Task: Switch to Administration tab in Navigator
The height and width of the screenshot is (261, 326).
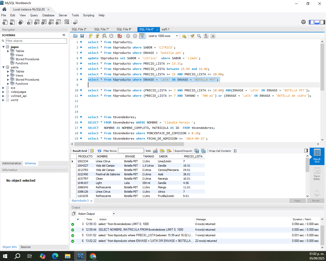Action: (12, 163)
